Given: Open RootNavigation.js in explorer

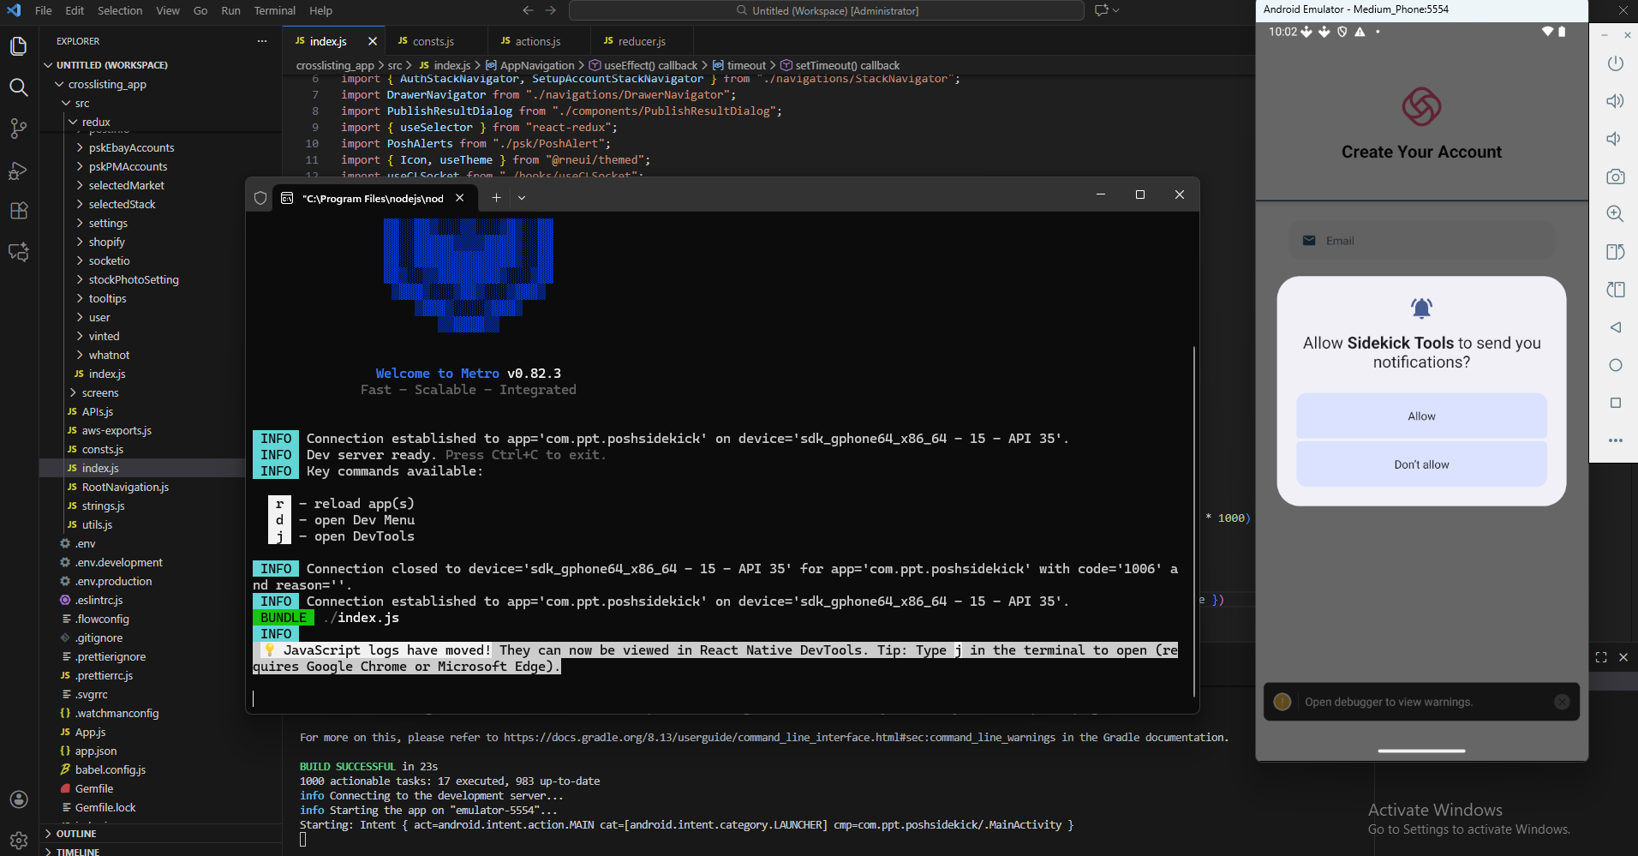Looking at the screenshot, I should [x=125, y=487].
